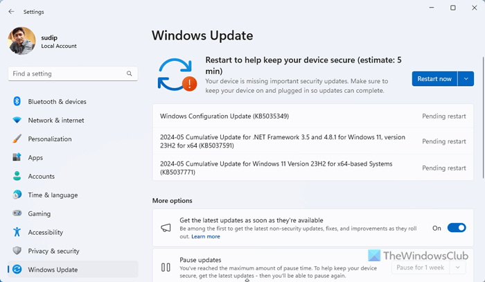
Task: Click the sudip account name
Action: 49,37
